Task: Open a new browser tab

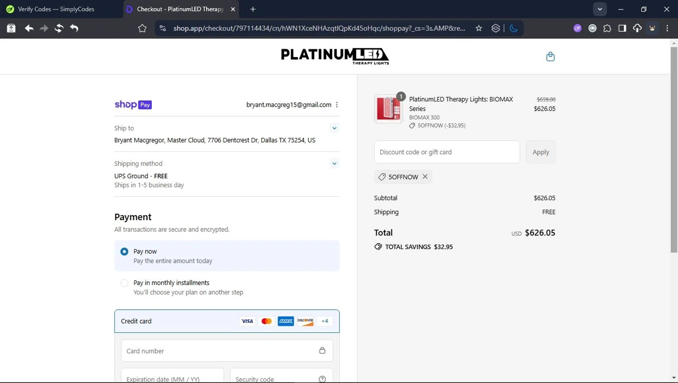Action: click(x=253, y=9)
